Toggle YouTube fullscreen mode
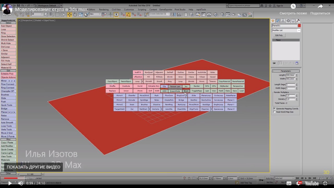The image size is (334, 188). [325, 183]
